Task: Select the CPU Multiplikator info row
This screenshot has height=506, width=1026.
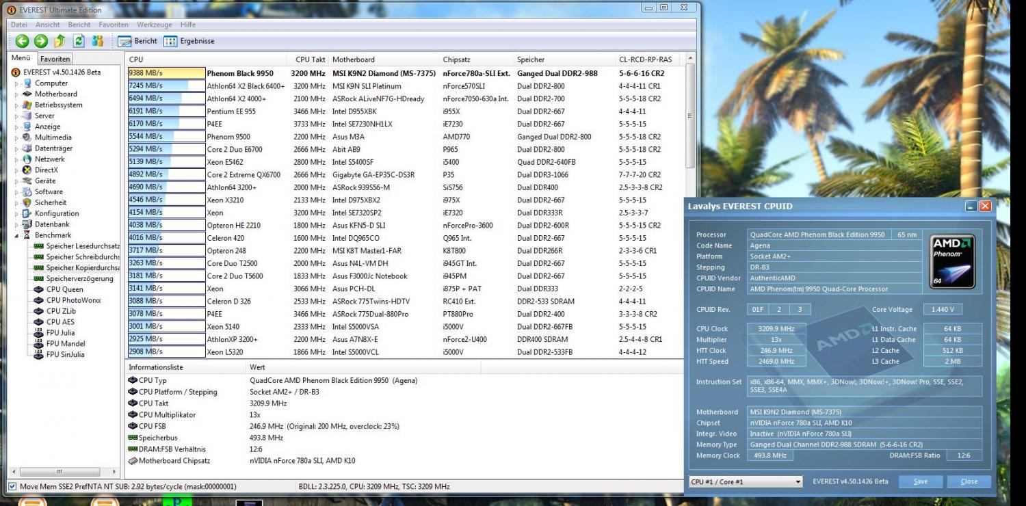Action: pyautogui.click(x=406, y=415)
